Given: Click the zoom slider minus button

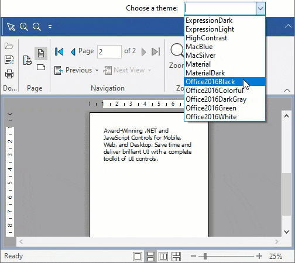Looking at the screenshot, I should (193, 256).
